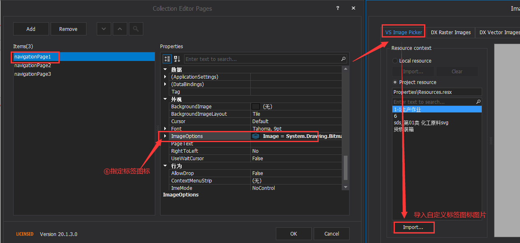The height and width of the screenshot is (243, 520).
Task: Click the Add button to create a page
Action: 31,29
